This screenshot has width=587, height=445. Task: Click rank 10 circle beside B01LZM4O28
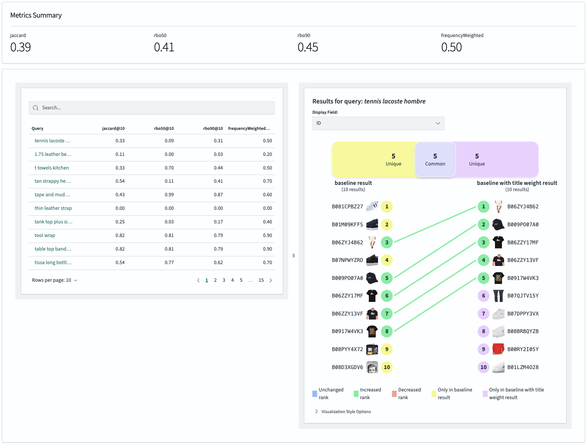click(483, 367)
